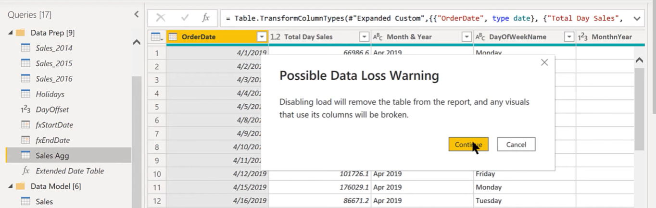Collapse the Data Model folder
Screen dimensions: 656x208
click(x=11, y=186)
